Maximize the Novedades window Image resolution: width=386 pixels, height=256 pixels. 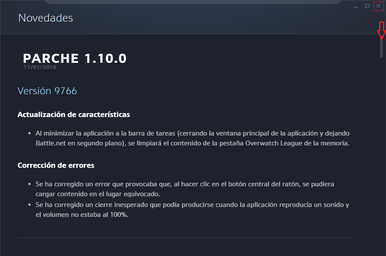click(x=367, y=6)
